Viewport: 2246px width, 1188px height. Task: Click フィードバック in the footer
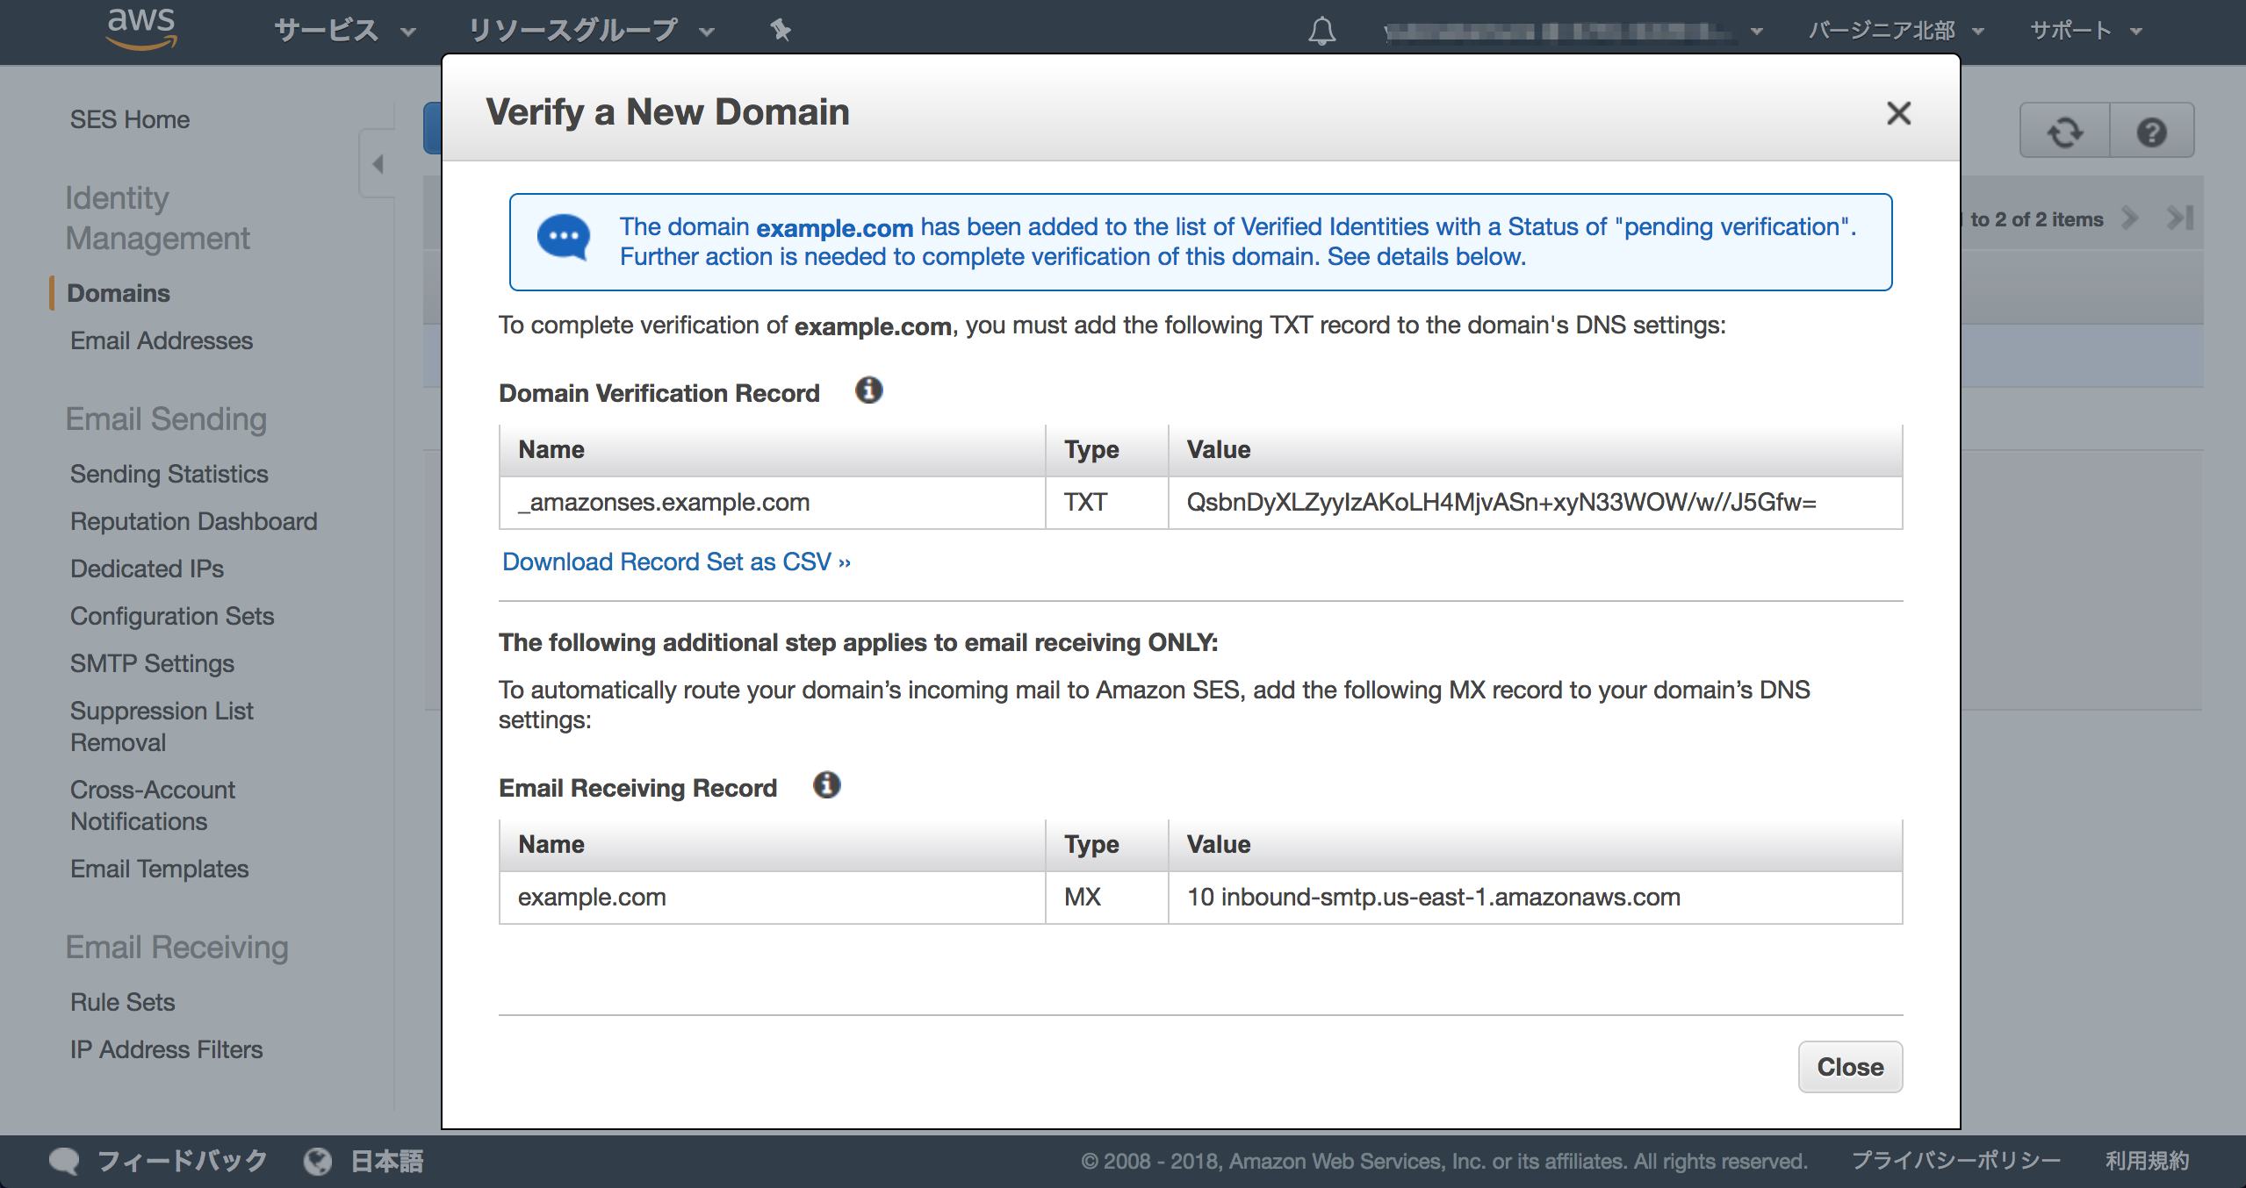182,1161
